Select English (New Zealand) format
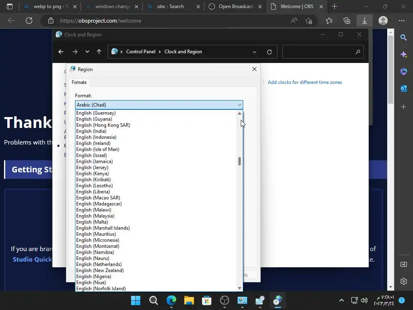 (x=100, y=270)
